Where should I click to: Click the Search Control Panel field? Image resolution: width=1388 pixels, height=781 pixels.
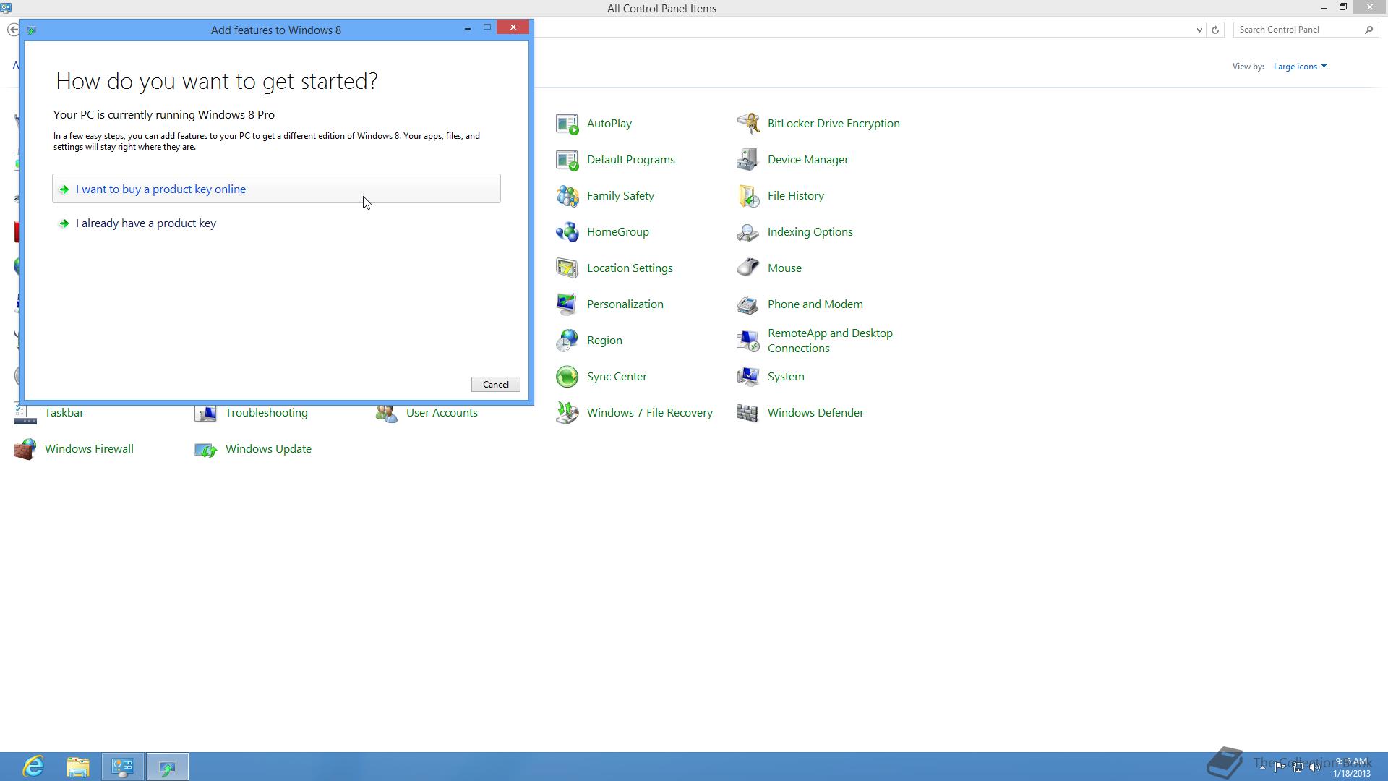tap(1299, 30)
